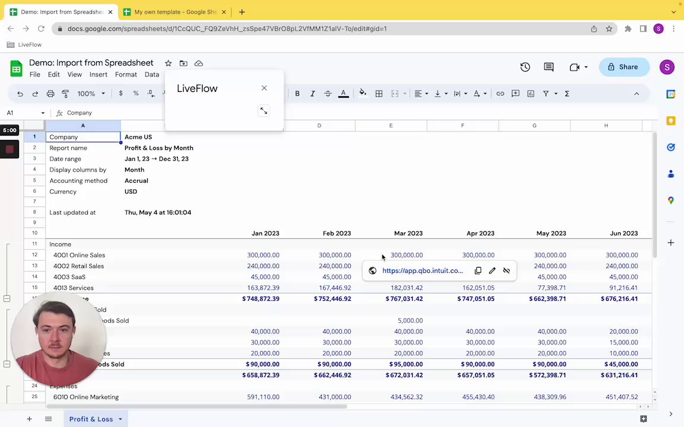Open text wrapping dropdown
684x427 pixels.
point(460,94)
